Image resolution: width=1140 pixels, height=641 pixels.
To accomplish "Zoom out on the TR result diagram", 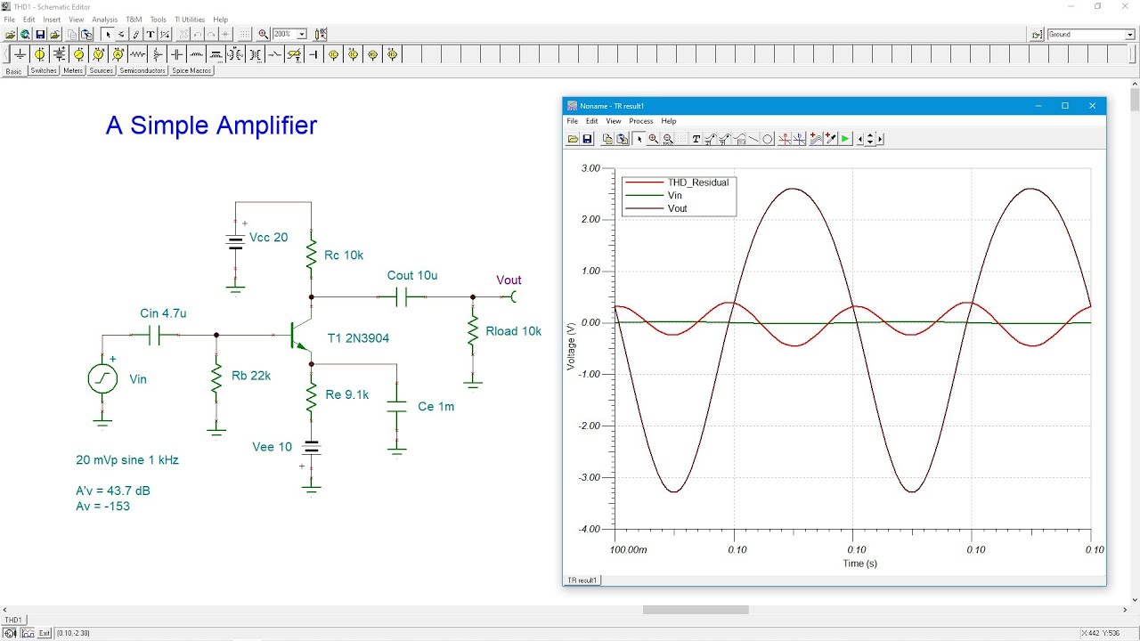I will pos(668,139).
